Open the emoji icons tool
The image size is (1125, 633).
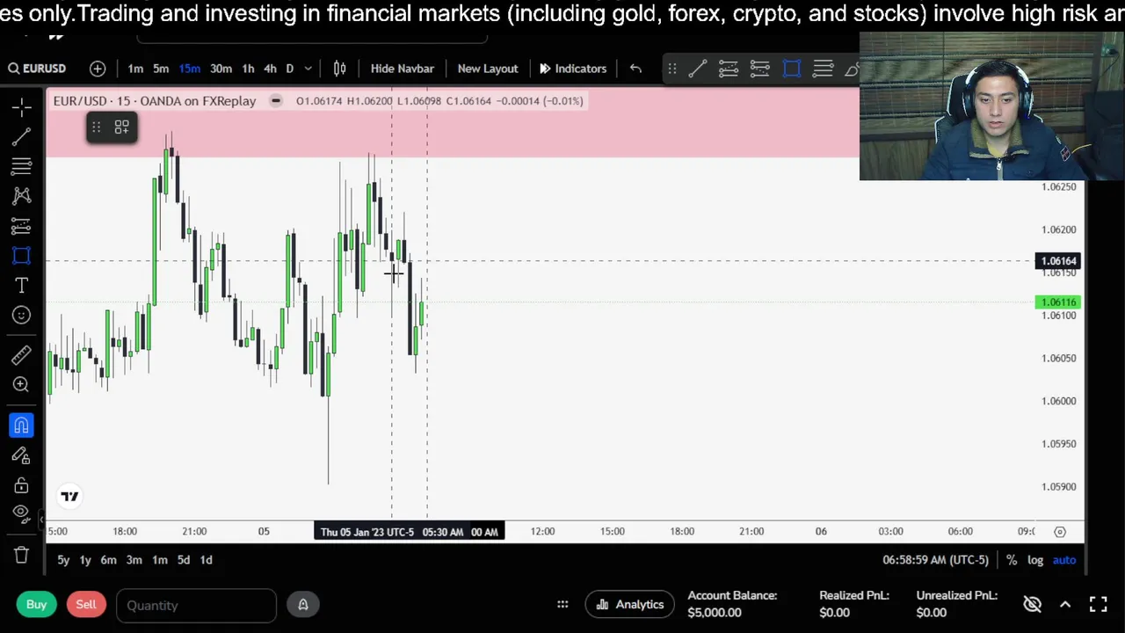[22, 315]
